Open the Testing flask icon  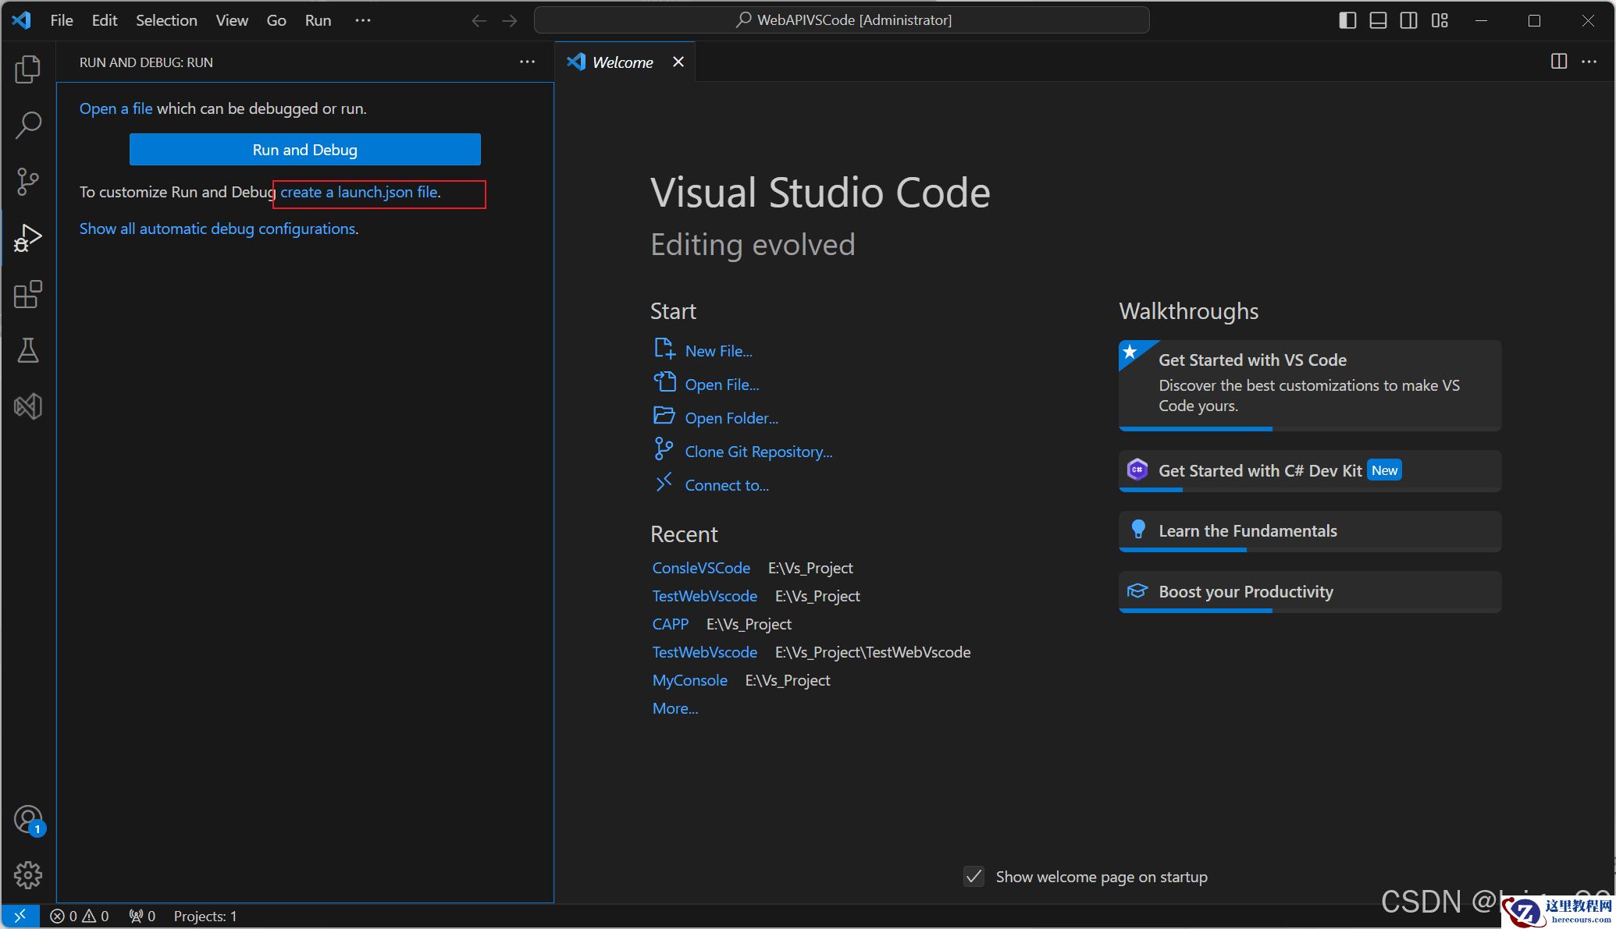pyautogui.click(x=28, y=350)
